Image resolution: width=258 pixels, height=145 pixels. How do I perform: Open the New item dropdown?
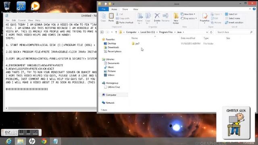point(188,14)
